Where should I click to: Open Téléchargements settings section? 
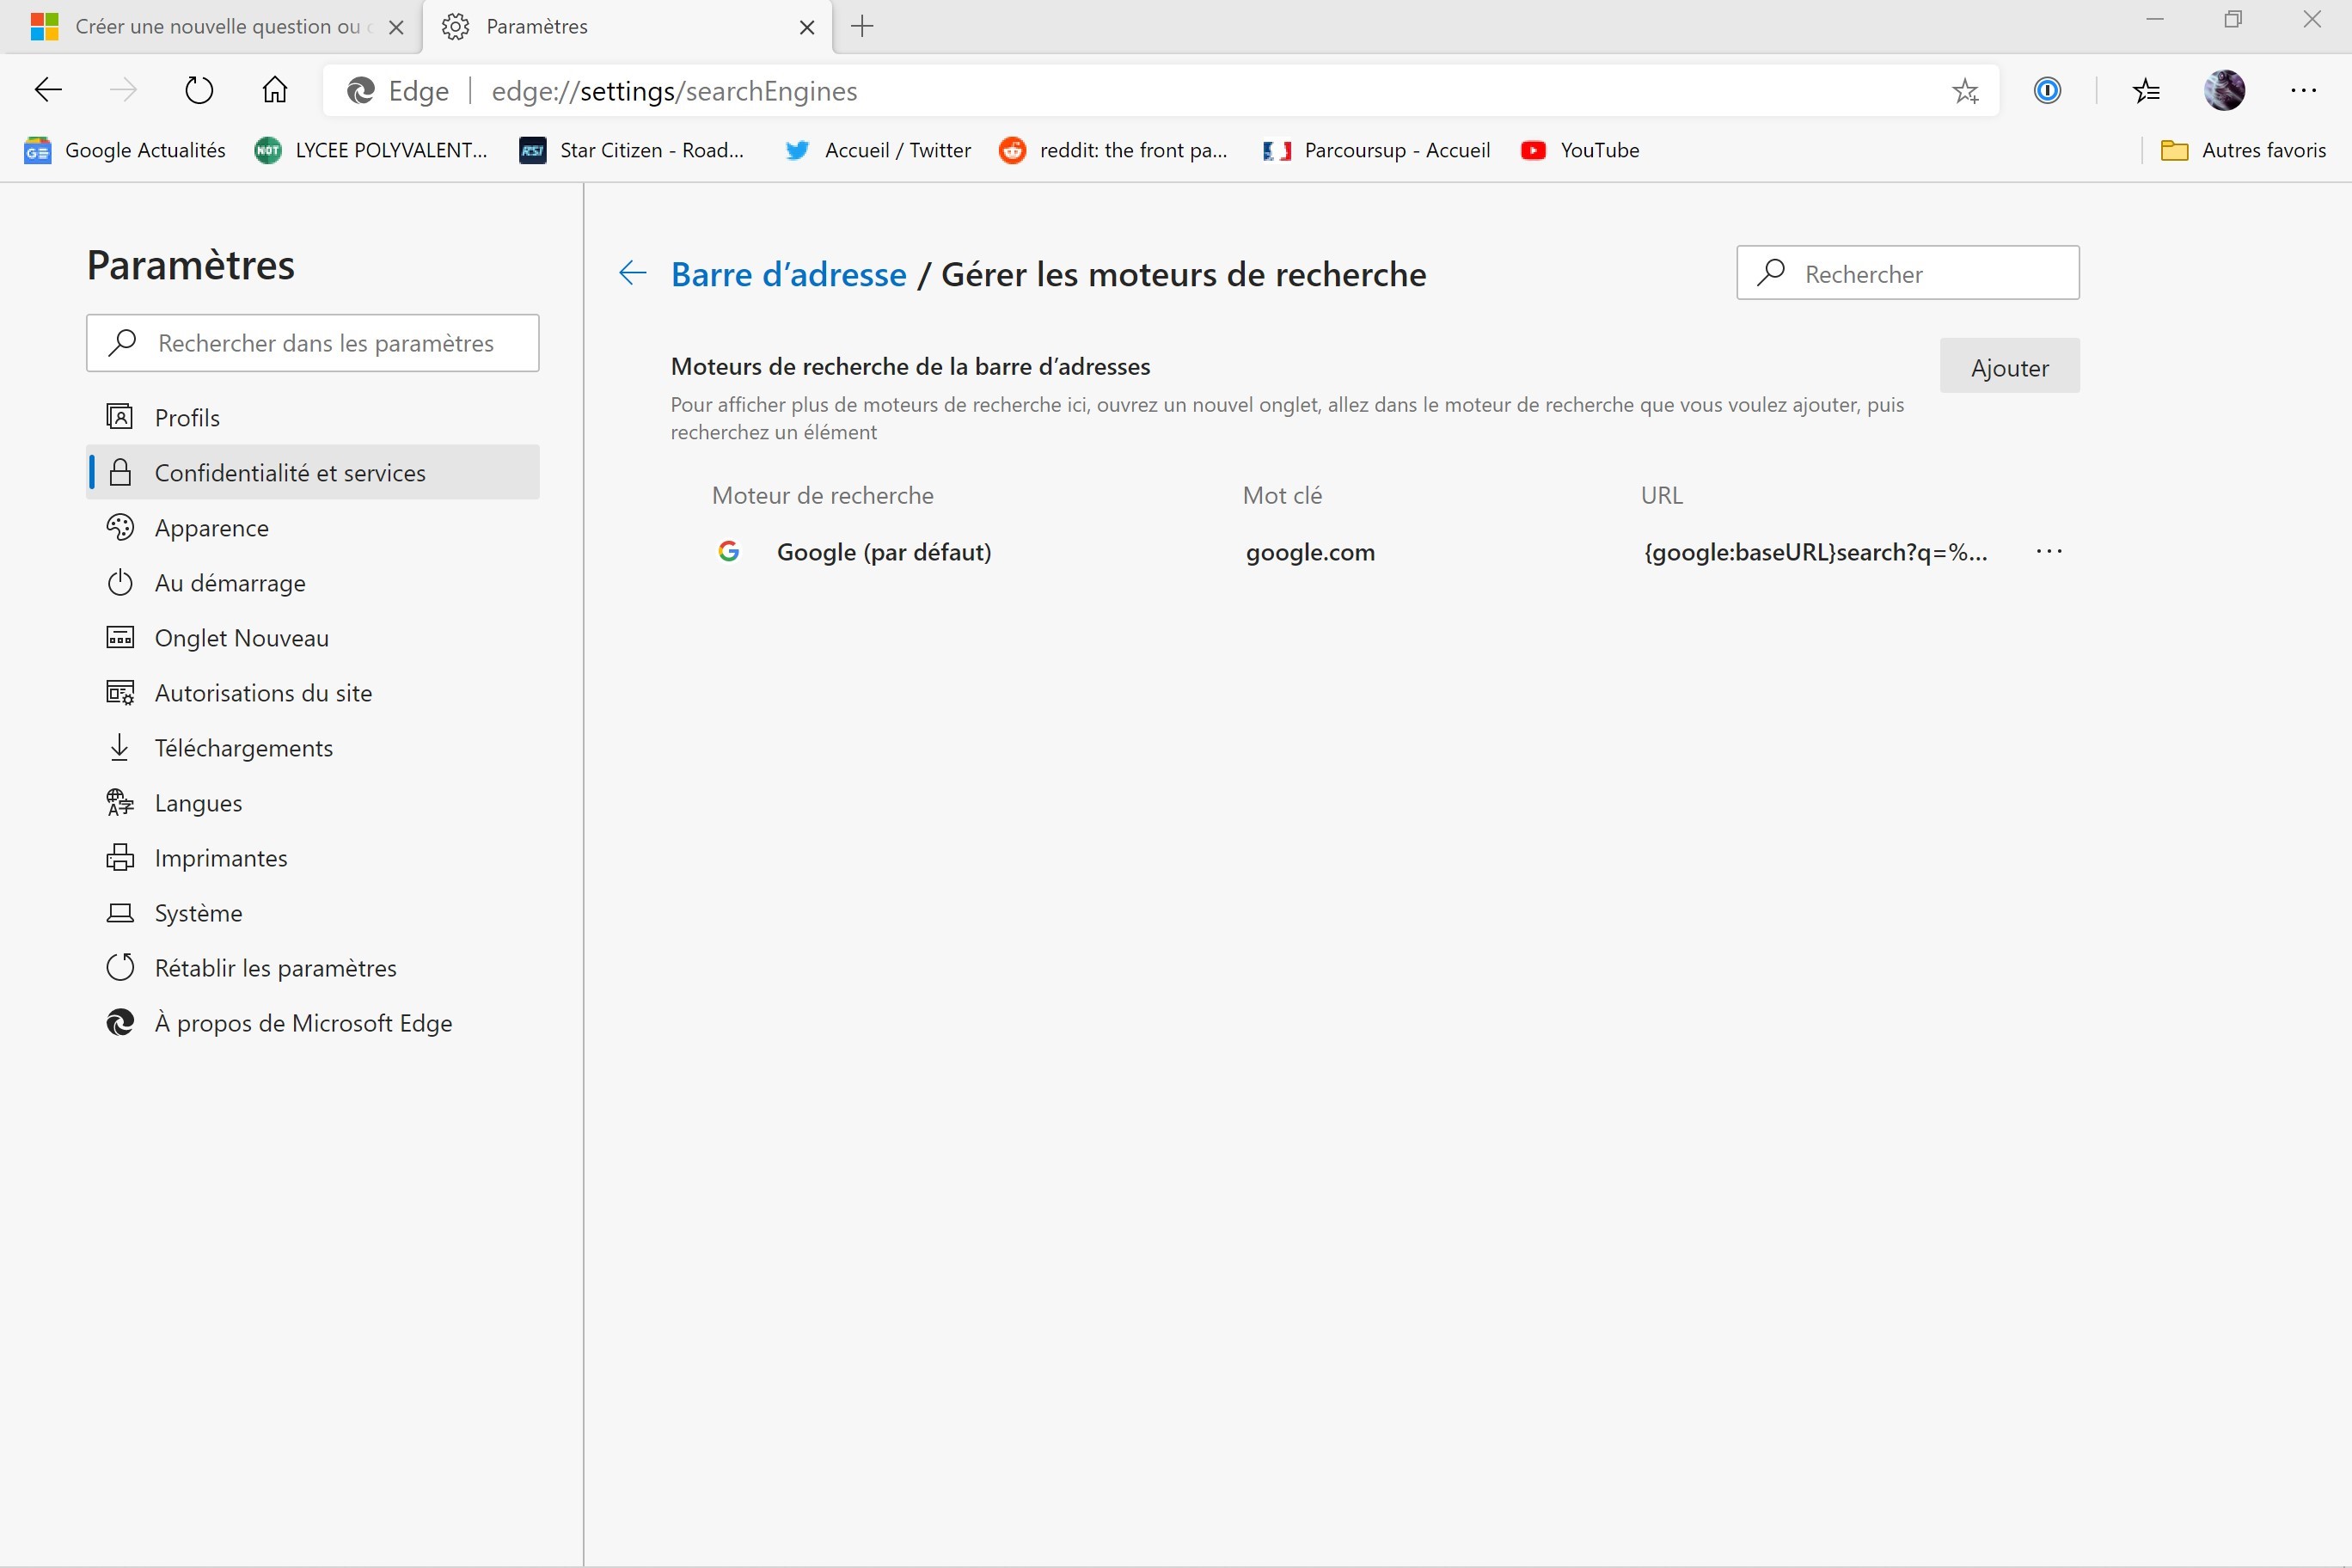(313, 747)
